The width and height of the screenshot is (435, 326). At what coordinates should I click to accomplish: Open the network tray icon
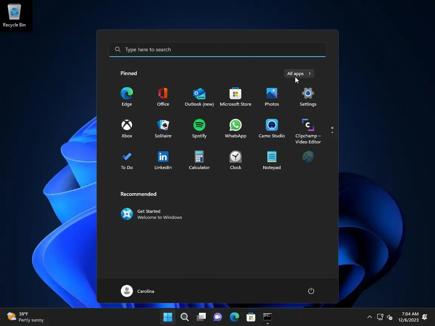tap(380, 317)
